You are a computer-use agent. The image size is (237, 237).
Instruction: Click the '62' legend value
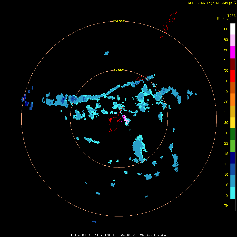pos(226,39)
